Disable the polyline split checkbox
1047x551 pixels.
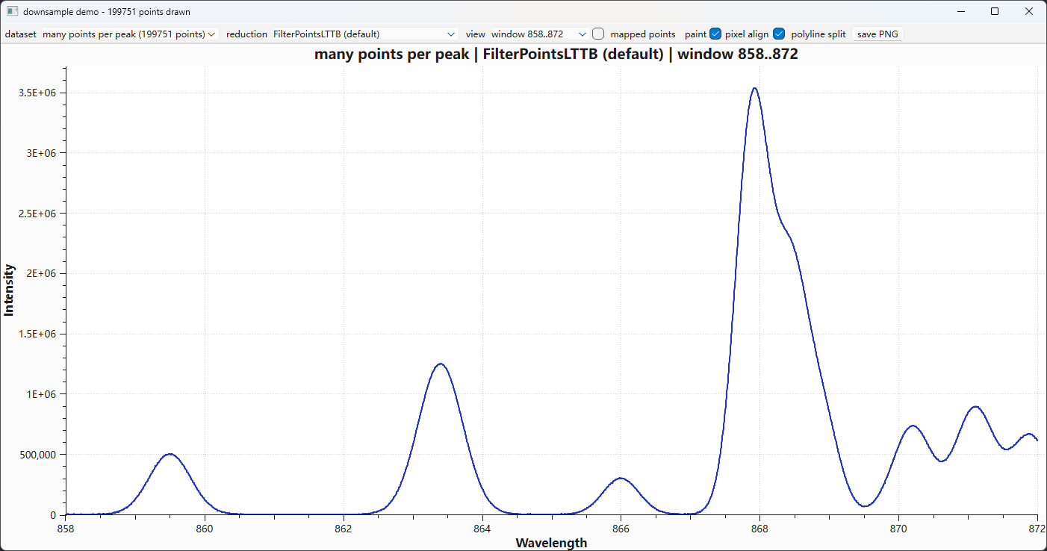tap(779, 34)
